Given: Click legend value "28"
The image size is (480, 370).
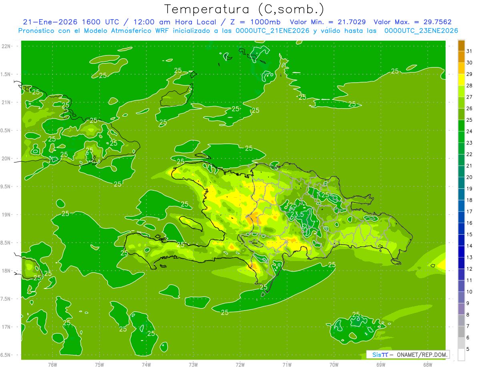Looking at the screenshot, I should pos(470,85).
